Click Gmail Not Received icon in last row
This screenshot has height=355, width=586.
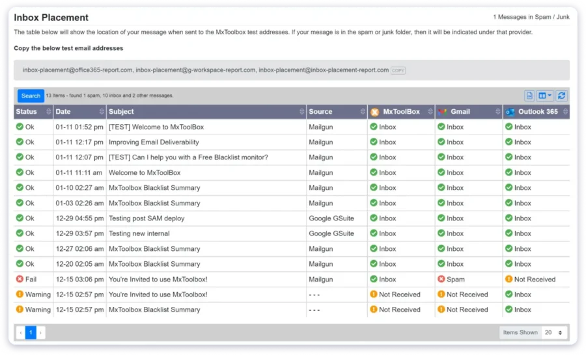coord(441,309)
